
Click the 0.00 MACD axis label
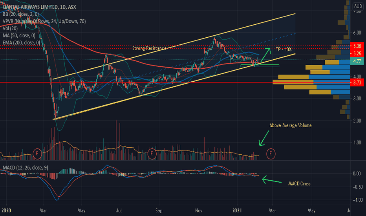click(x=357, y=174)
